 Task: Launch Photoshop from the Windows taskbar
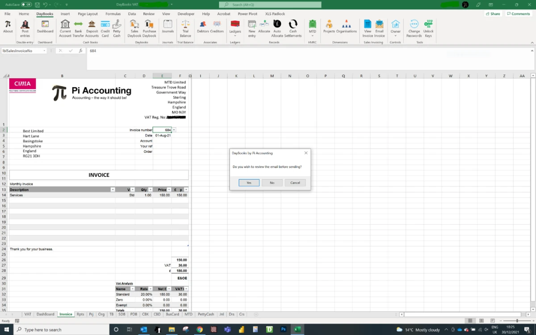(283, 330)
